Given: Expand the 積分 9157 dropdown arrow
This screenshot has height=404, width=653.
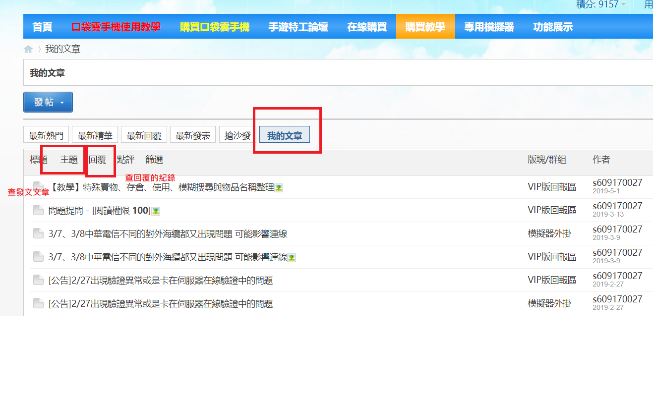Looking at the screenshot, I should click(x=623, y=4).
